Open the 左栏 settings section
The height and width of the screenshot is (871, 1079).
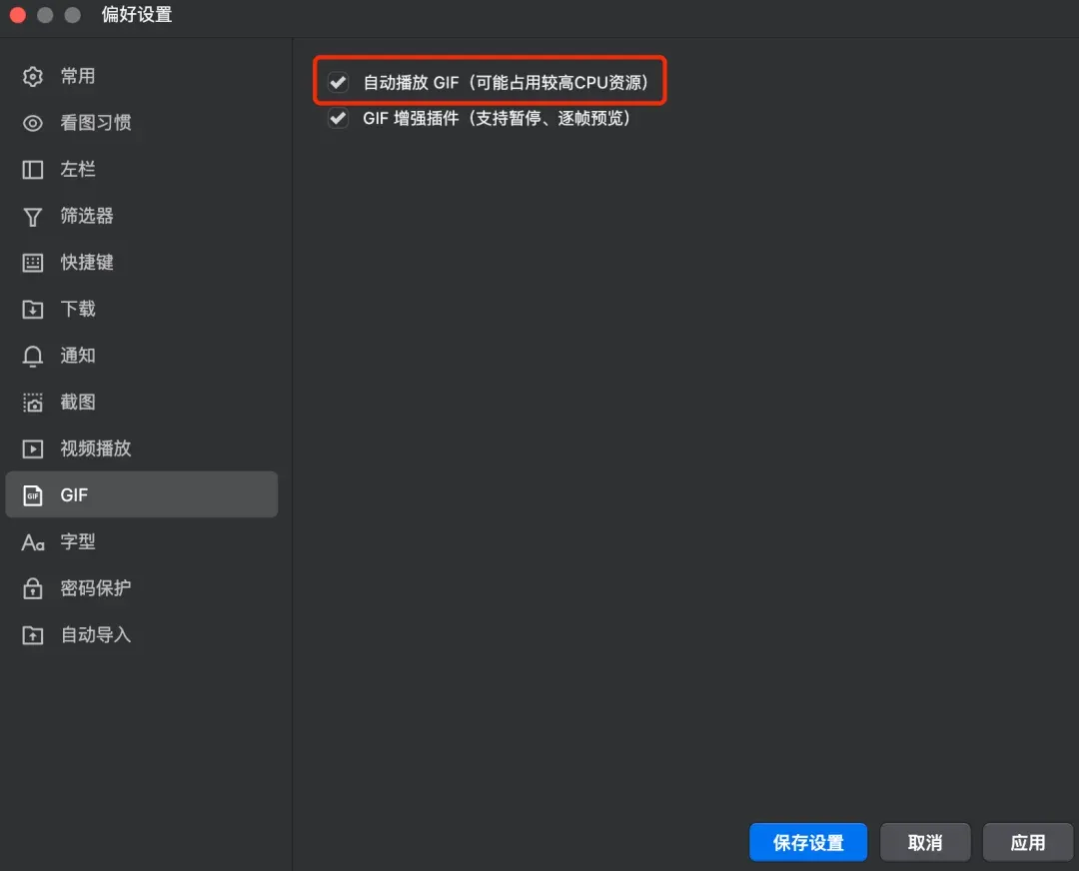[141, 169]
